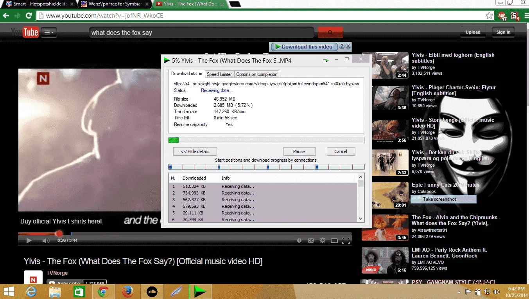The image size is (529, 299).
Task: Select connection row with 679.593 KB
Action: click(263, 206)
